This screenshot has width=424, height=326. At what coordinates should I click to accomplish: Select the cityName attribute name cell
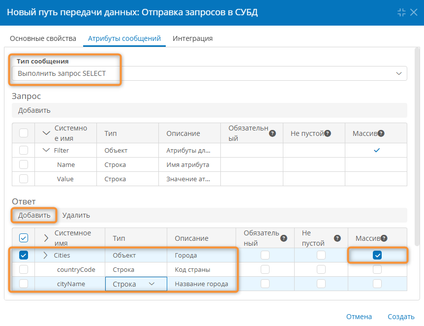tap(70, 284)
